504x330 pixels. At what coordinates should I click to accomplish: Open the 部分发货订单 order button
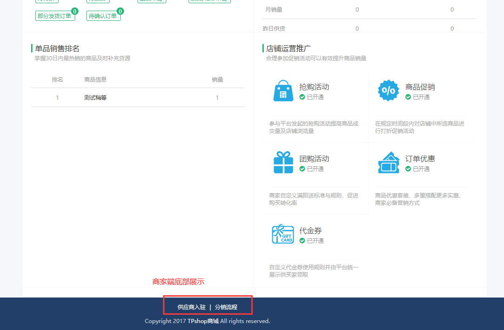click(x=55, y=16)
